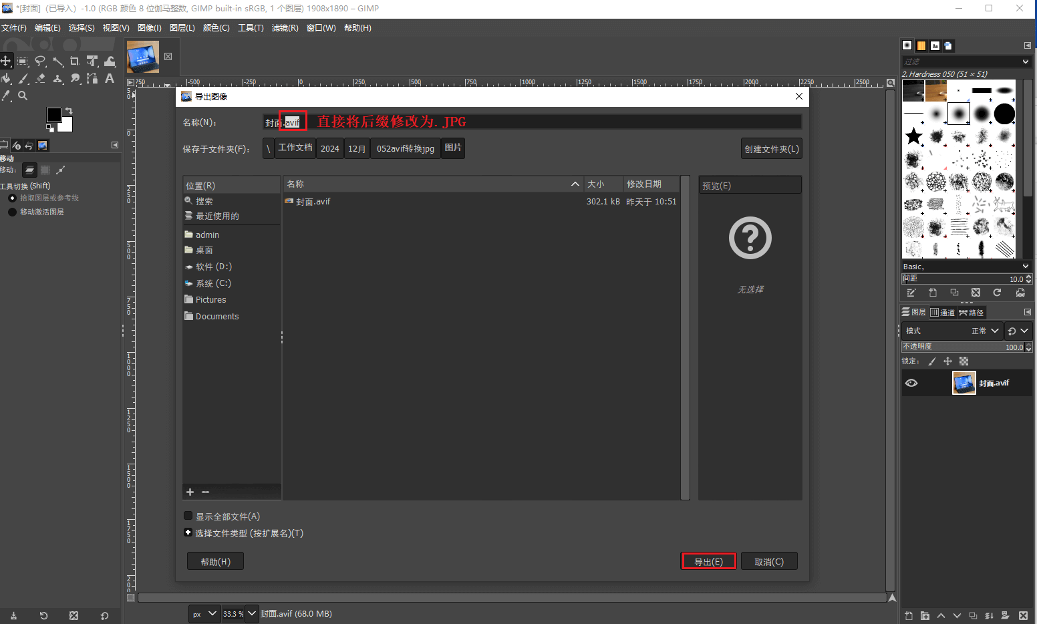Click the 导出(E) button
This screenshot has height=624, width=1037.
(708, 561)
